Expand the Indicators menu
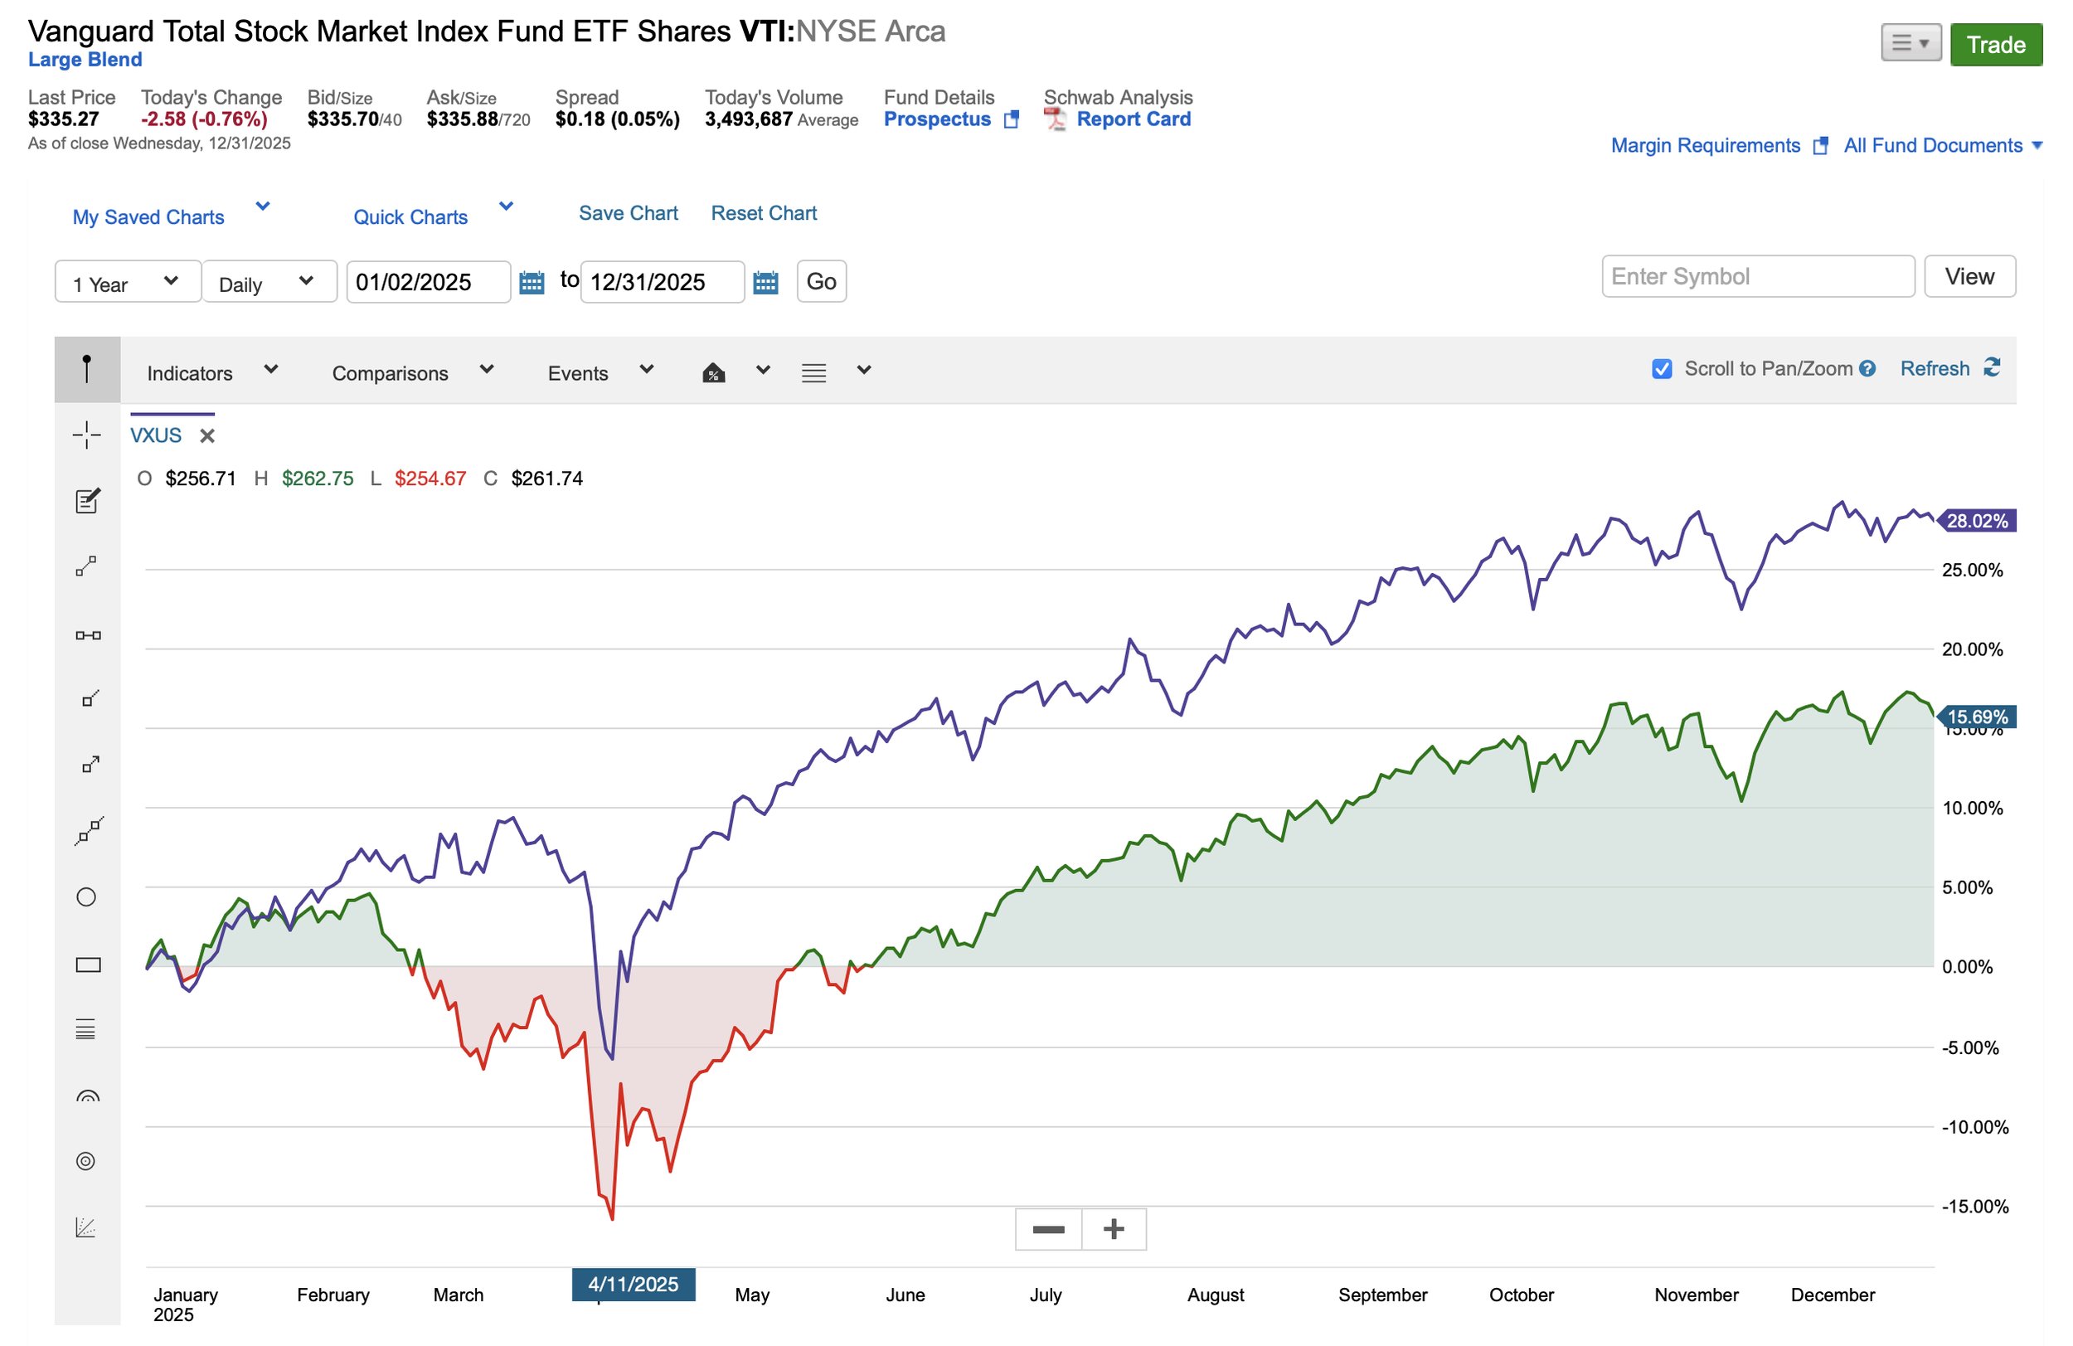This screenshot has width=2073, height=1346. pos(211,373)
